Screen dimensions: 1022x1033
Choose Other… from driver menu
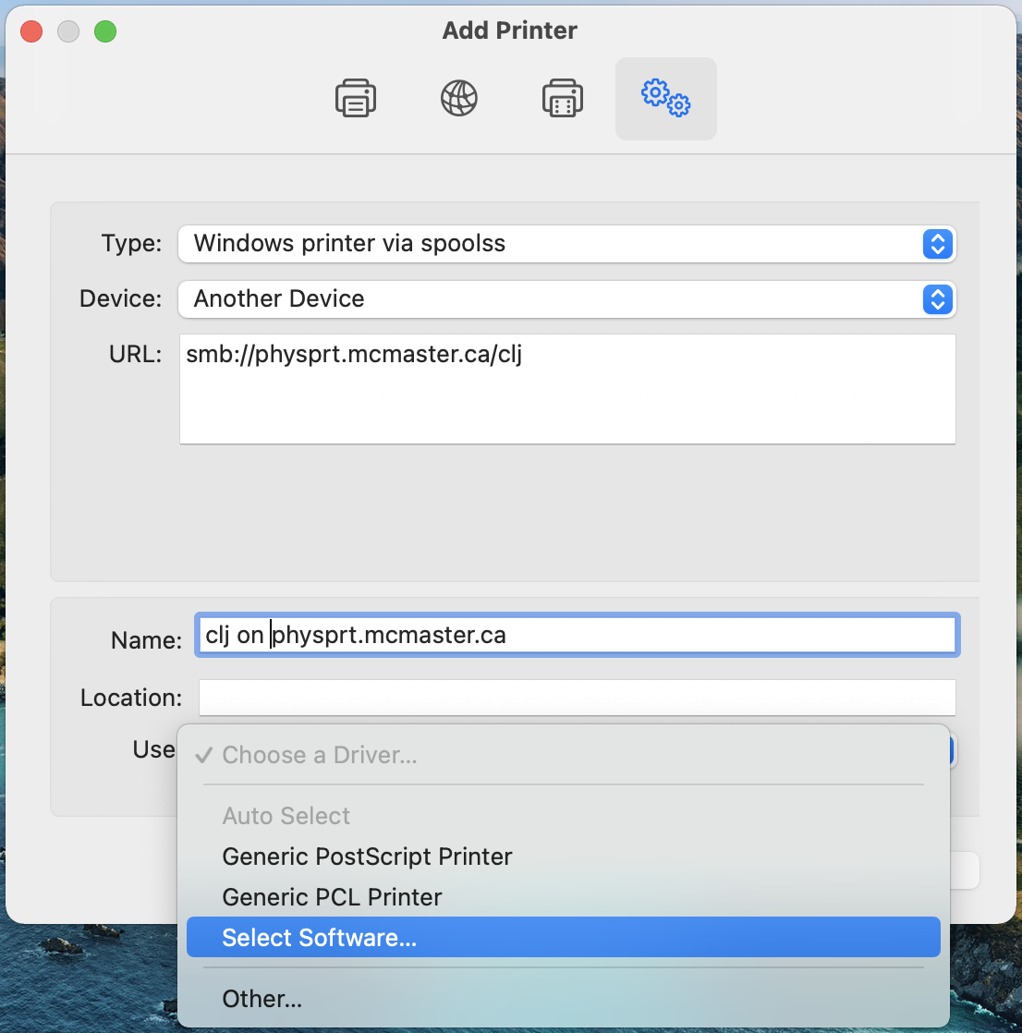click(262, 999)
